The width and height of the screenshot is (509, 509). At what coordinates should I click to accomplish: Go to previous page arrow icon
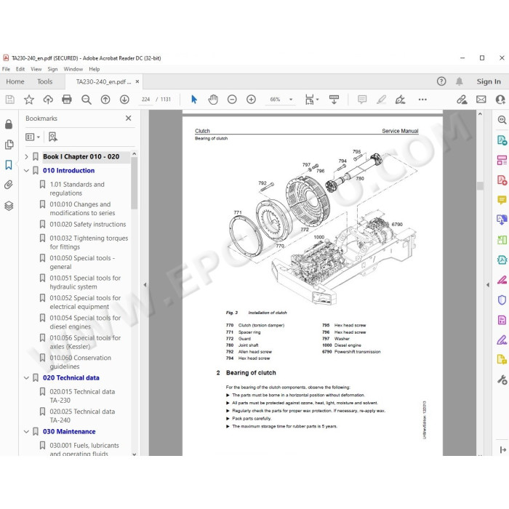(x=105, y=100)
